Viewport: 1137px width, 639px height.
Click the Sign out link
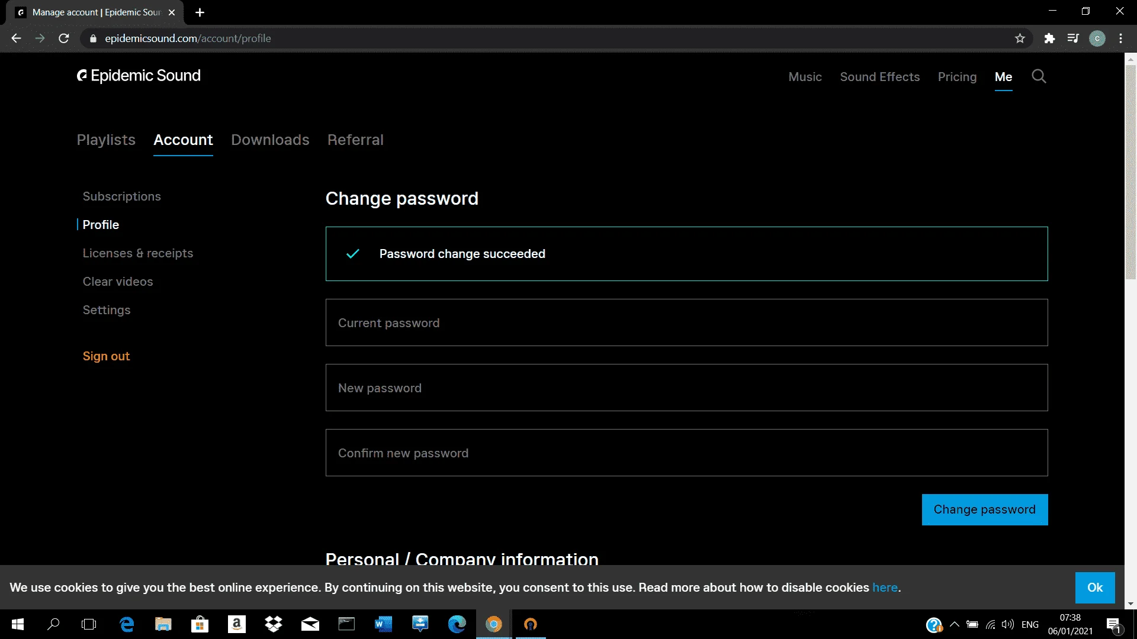click(106, 356)
